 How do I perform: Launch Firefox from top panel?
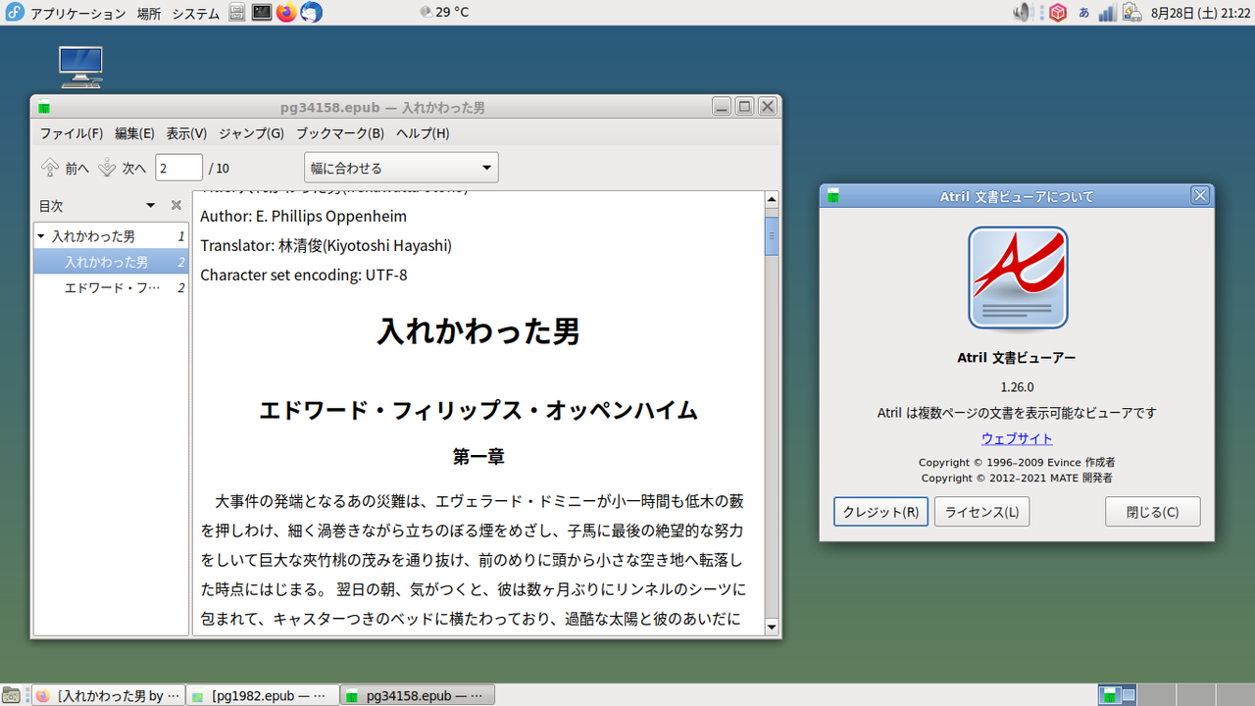286,13
